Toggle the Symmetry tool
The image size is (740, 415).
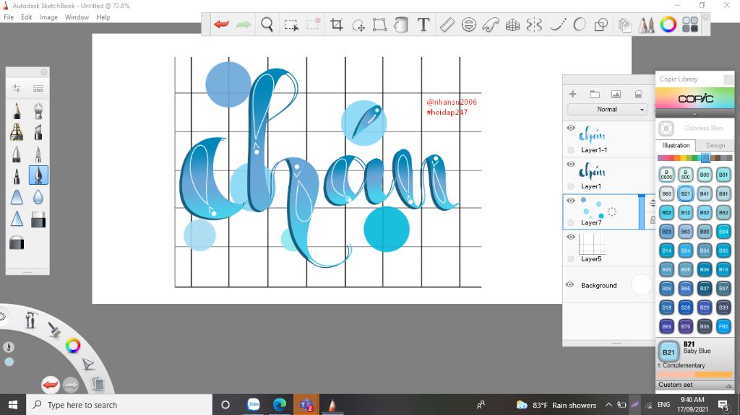click(x=534, y=25)
